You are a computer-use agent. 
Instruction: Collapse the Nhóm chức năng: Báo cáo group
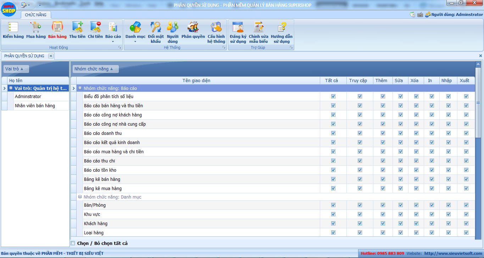[80, 88]
